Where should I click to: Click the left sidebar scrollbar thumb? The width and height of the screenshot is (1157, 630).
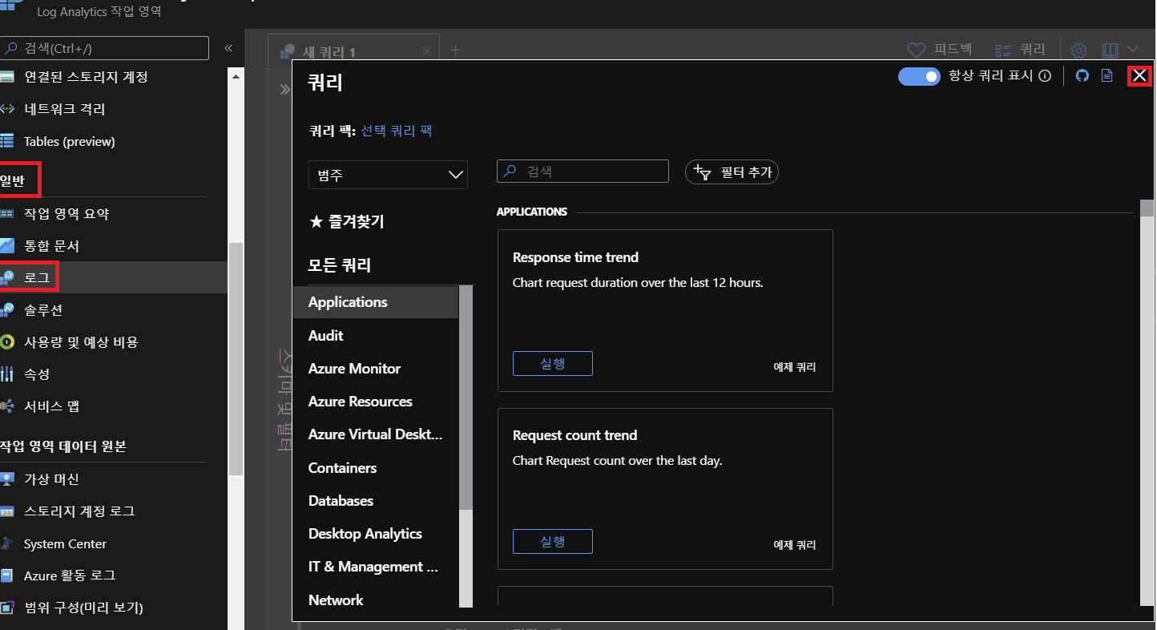click(235, 359)
